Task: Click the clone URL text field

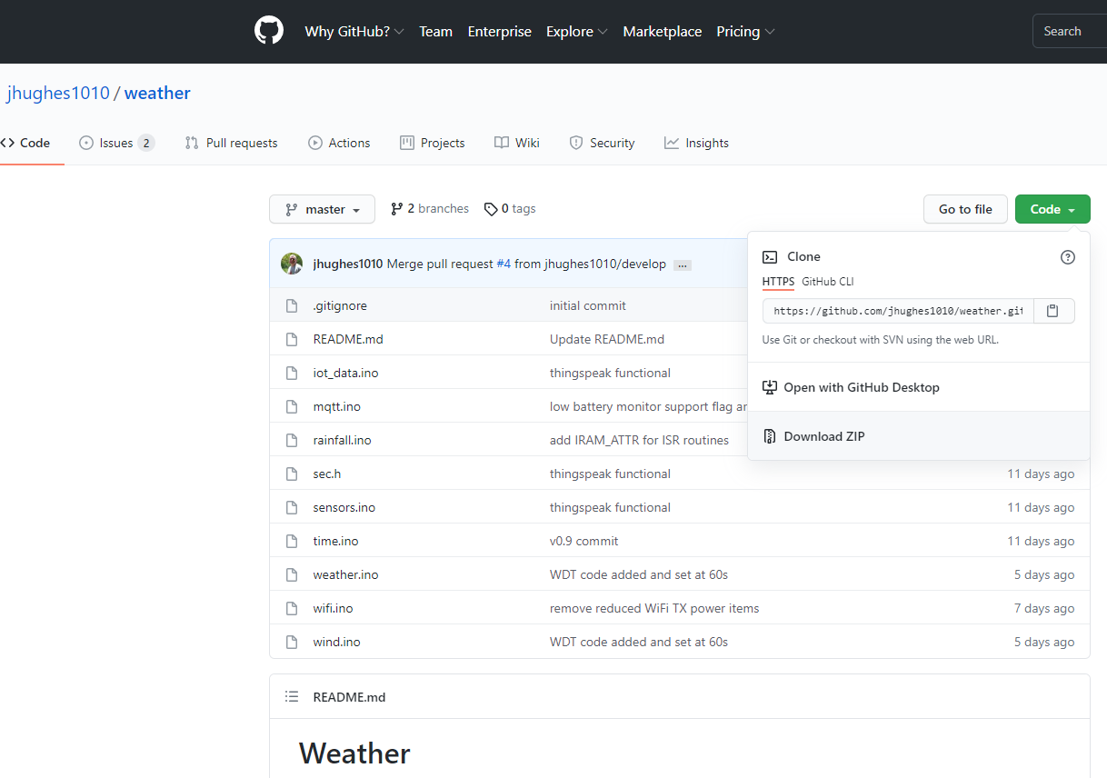Action: (897, 311)
